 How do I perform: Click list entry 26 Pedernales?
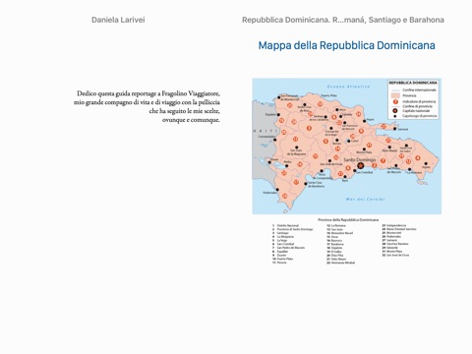[391, 236]
